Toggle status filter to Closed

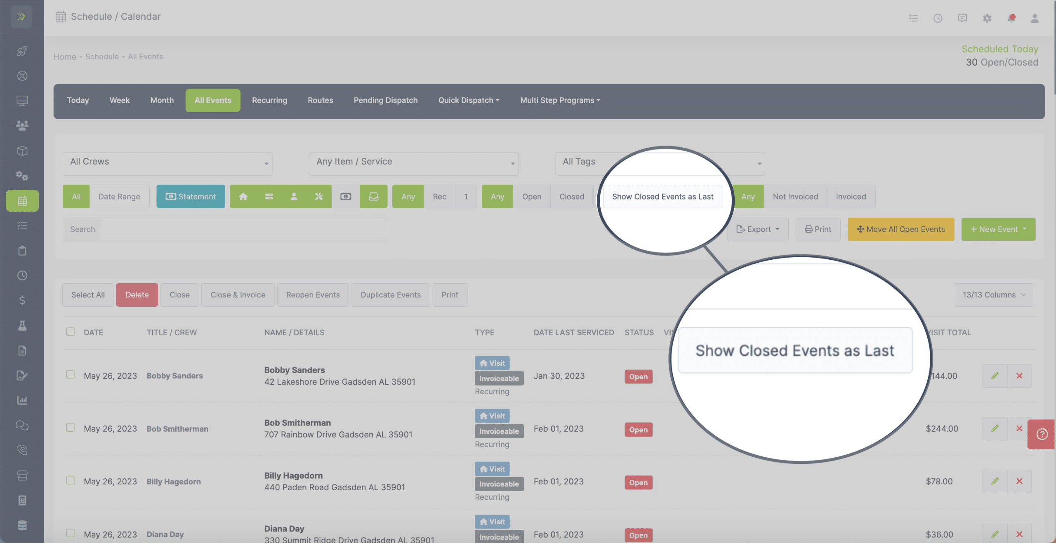(572, 197)
